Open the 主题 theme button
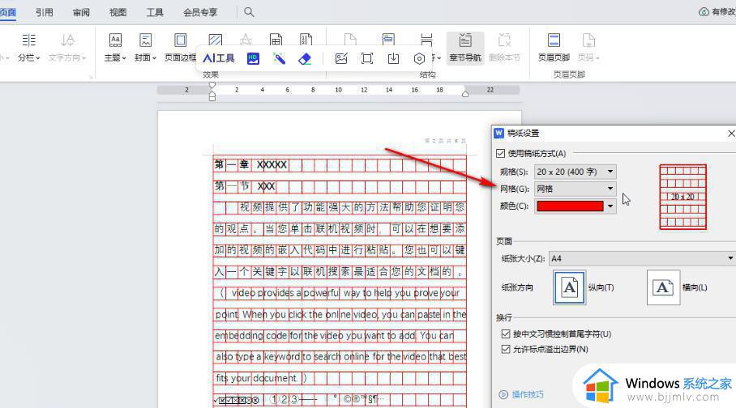The width and height of the screenshot is (736, 408). [x=115, y=47]
